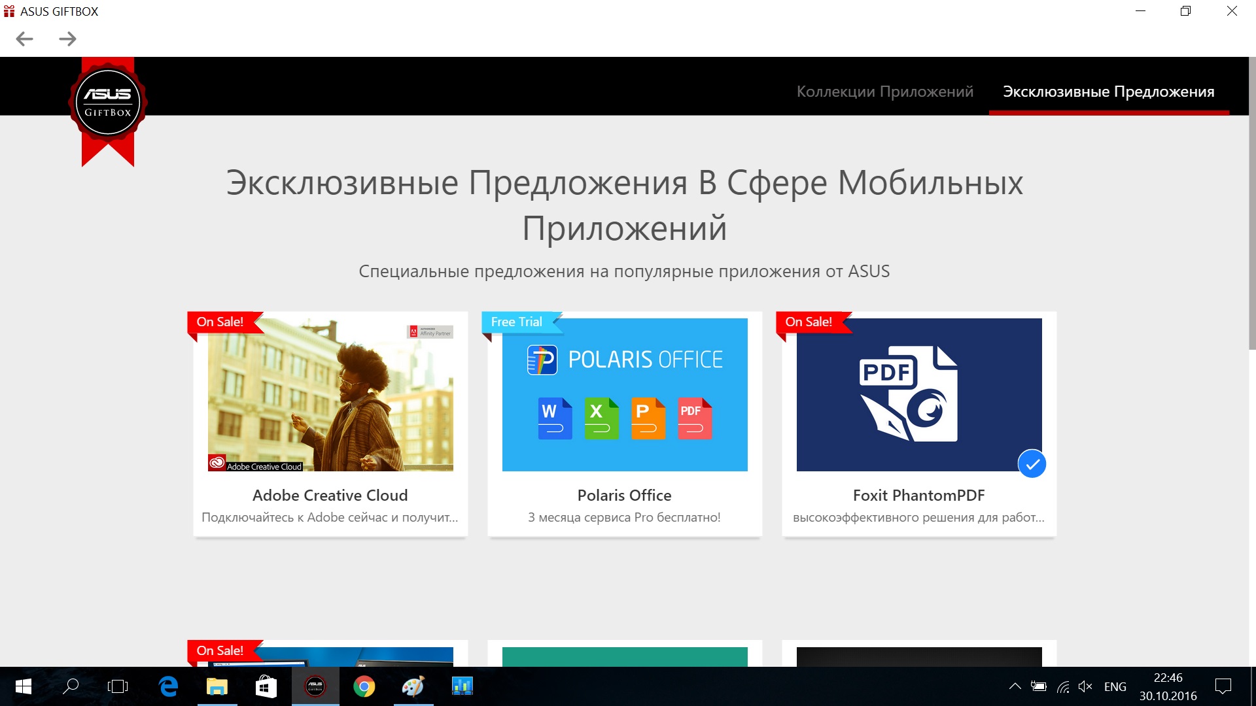This screenshot has height=706, width=1256.
Task: Open Wi-Fi network tray icon
Action: pos(1063,686)
